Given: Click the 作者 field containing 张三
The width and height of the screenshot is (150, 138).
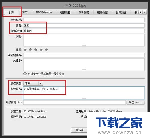Looking at the screenshot, I should [x=84, y=25].
